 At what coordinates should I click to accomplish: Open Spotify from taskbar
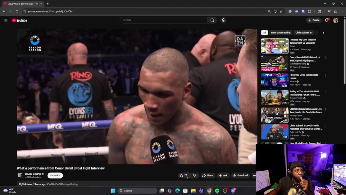coord(217,191)
